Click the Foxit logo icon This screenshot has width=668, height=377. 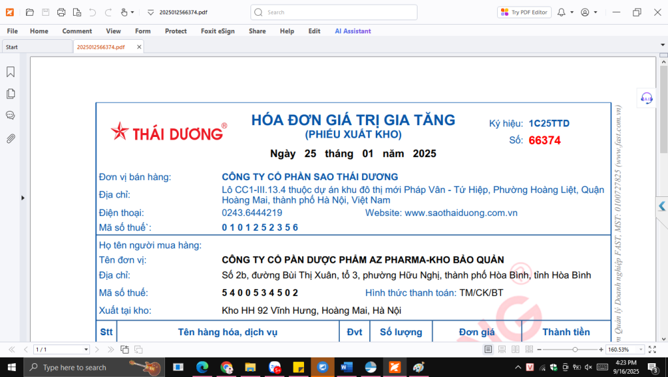[9, 12]
